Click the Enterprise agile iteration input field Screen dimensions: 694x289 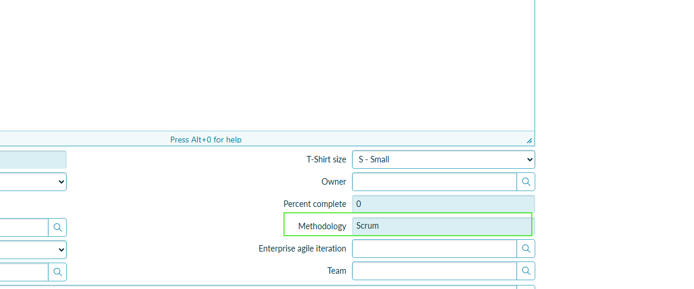tap(435, 249)
